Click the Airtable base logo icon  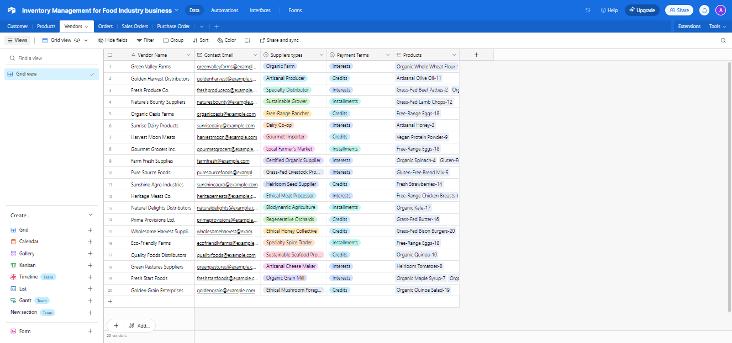coord(12,10)
